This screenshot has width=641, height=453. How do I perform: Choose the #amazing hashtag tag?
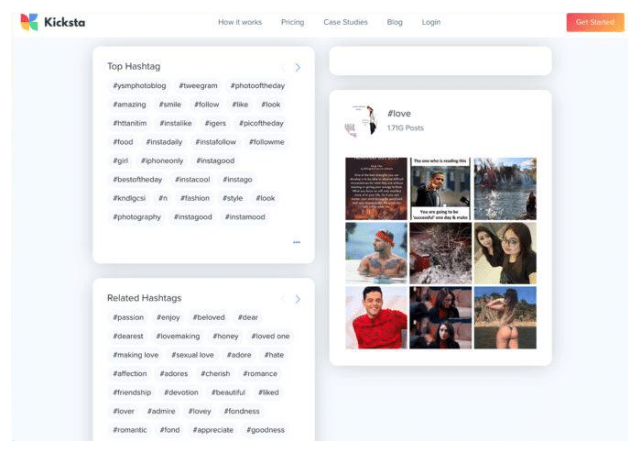tap(129, 105)
